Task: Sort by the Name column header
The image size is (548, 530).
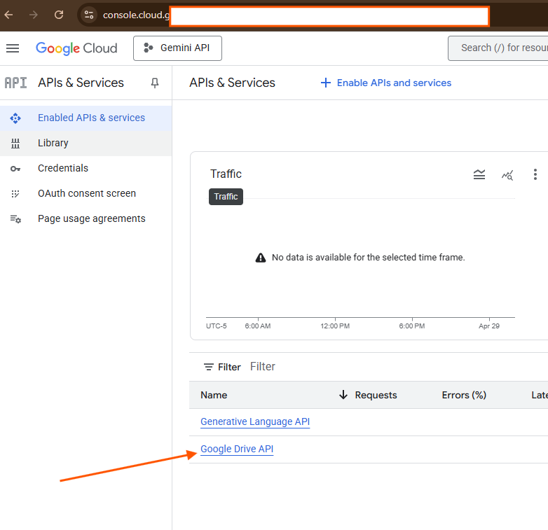Action: click(214, 396)
